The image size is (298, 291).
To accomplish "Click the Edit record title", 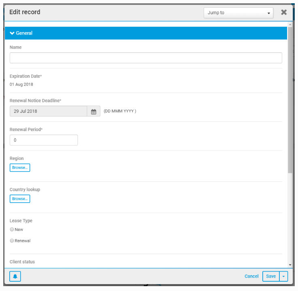I will click(25, 12).
